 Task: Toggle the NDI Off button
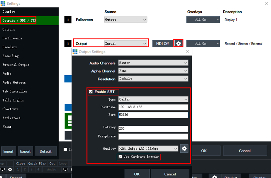pos(163,44)
